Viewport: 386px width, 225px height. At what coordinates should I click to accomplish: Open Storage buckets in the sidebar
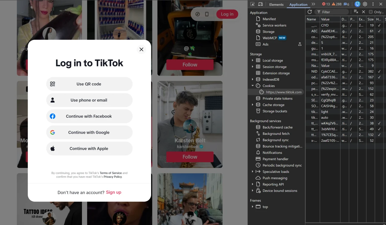pos(275,111)
